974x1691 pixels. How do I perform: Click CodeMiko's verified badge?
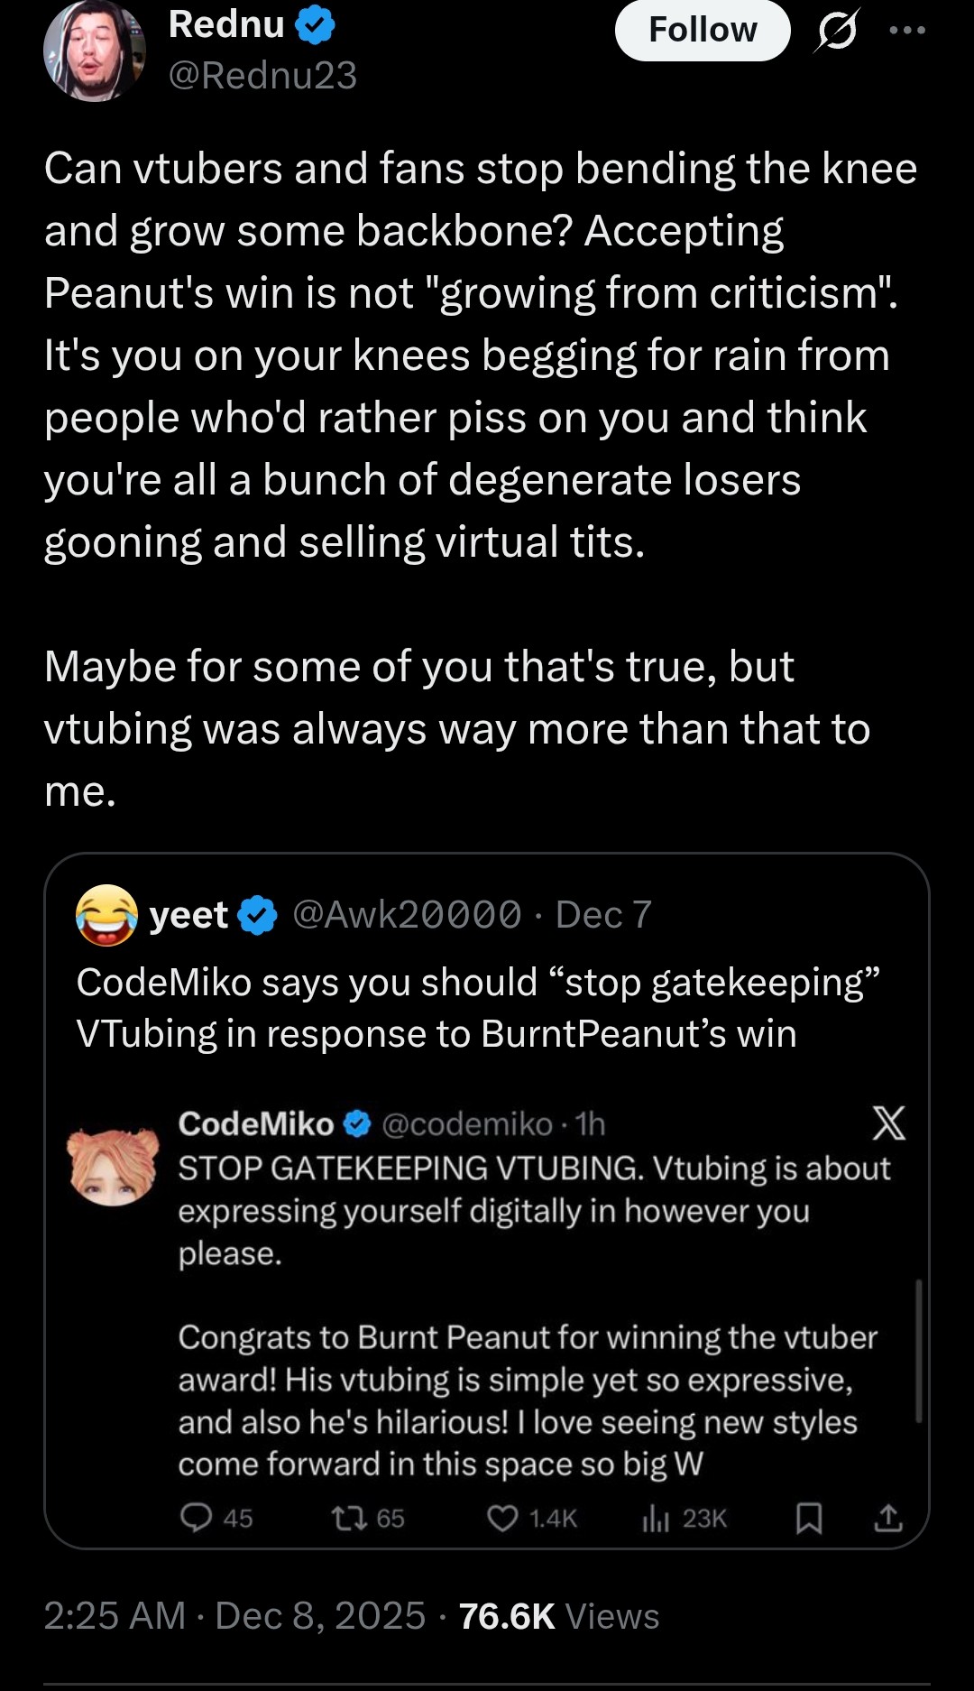(x=358, y=1123)
